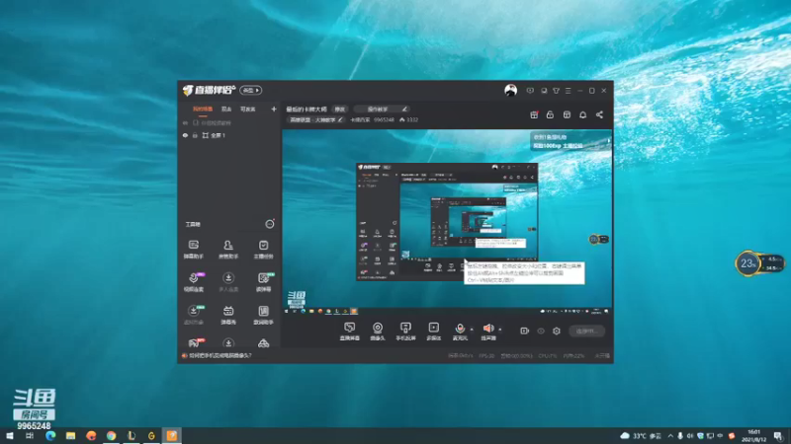
Task: Expand the gift notification banner arrow
Action: tap(609, 141)
